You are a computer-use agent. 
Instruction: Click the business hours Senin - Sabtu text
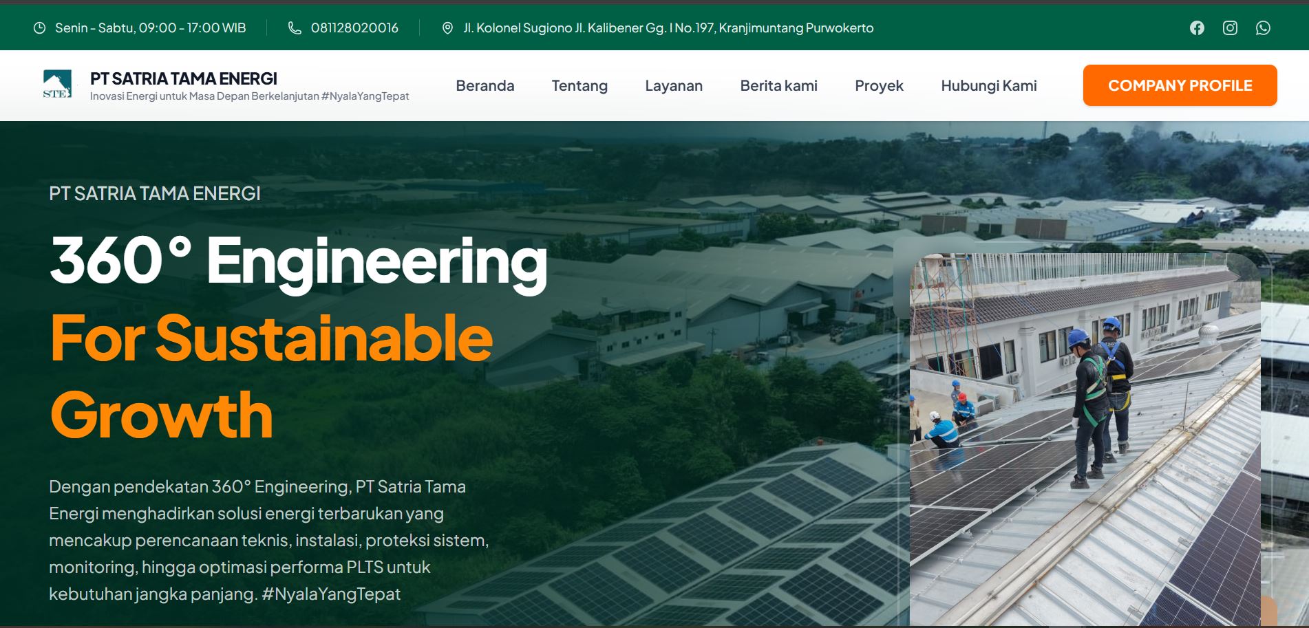[151, 28]
